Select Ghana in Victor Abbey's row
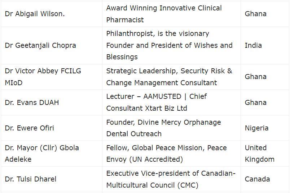The height and width of the screenshot is (193, 290). 256,77
